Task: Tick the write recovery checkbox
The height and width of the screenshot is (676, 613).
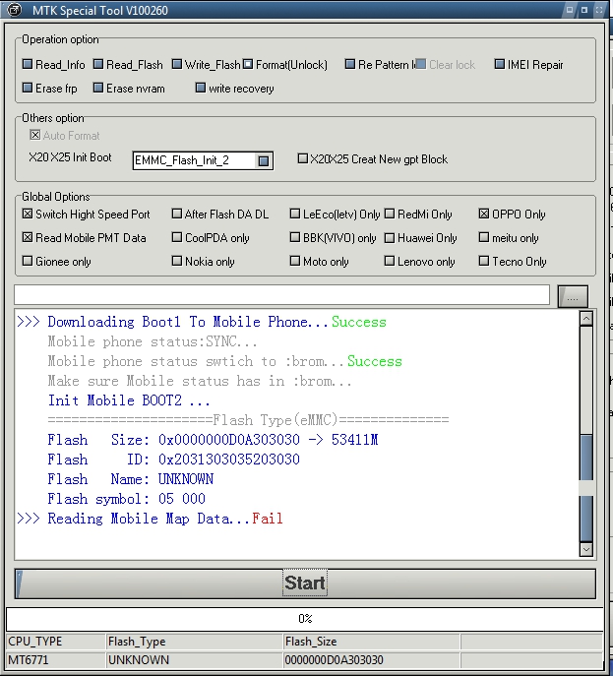Action: click(201, 88)
